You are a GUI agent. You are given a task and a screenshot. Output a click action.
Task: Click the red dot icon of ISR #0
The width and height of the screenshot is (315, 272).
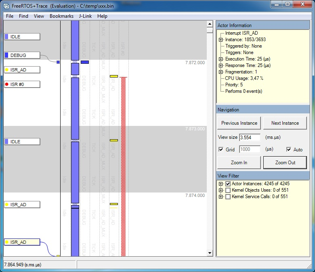tap(6, 84)
